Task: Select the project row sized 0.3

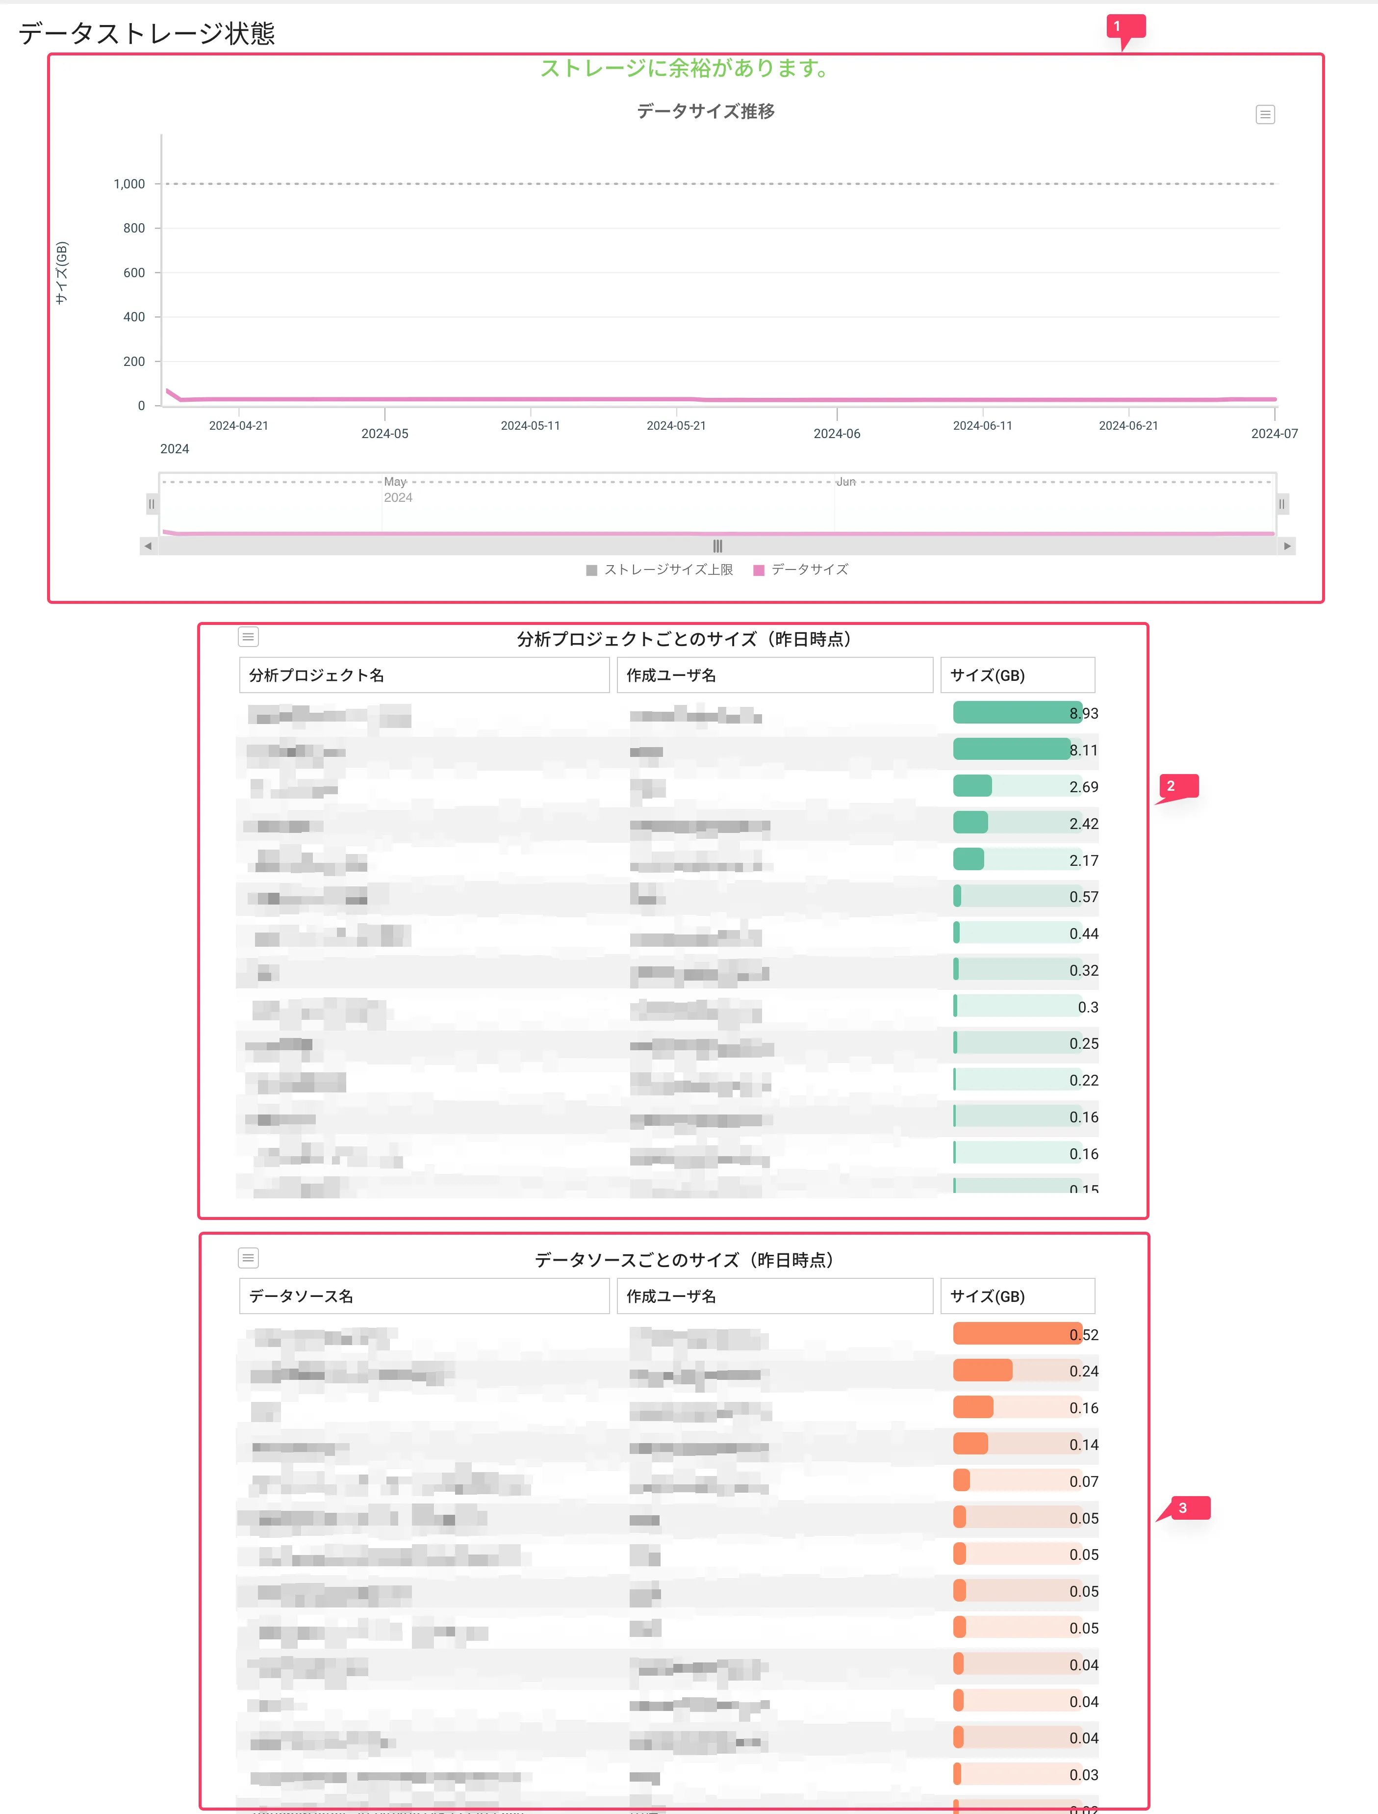Action: (x=668, y=1008)
